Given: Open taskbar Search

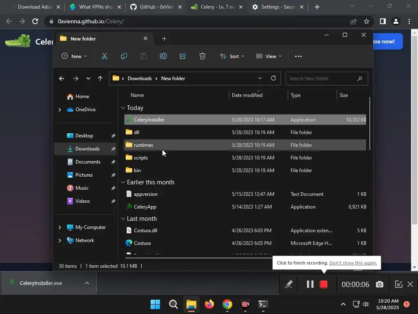Looking at the screenshot, I should pos(173,304).
